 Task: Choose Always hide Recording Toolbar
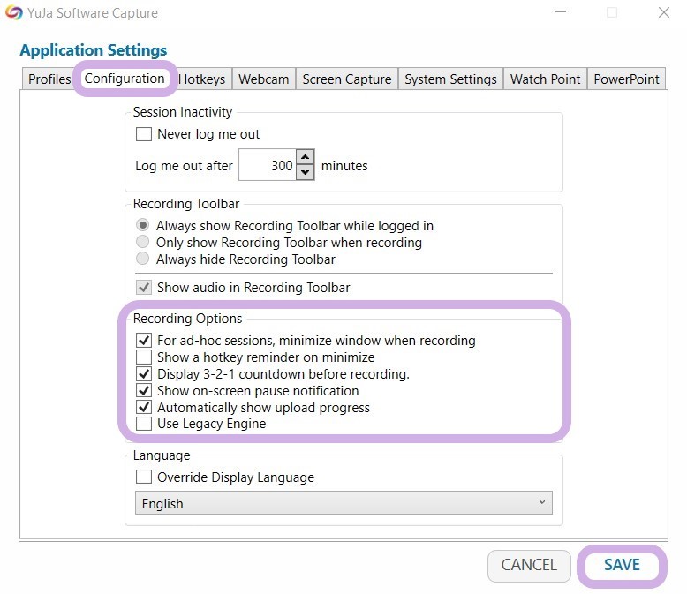[x=143, y=259]
